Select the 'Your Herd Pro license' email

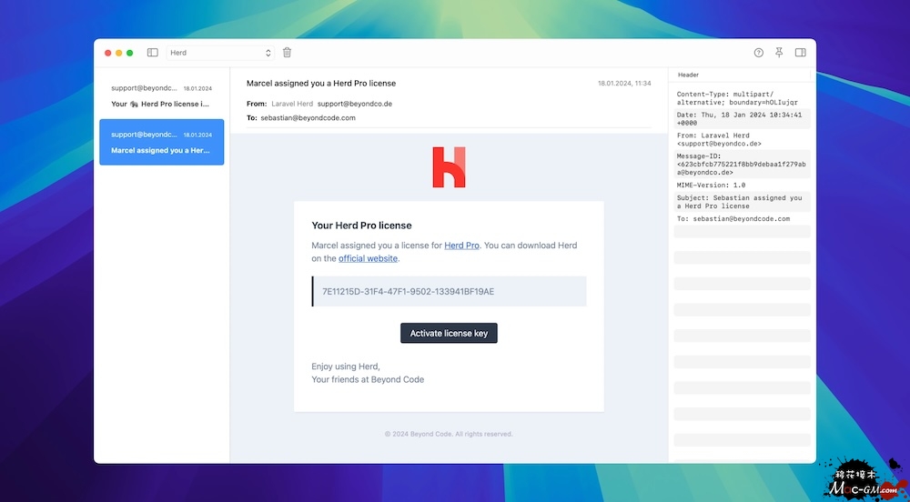161,96
